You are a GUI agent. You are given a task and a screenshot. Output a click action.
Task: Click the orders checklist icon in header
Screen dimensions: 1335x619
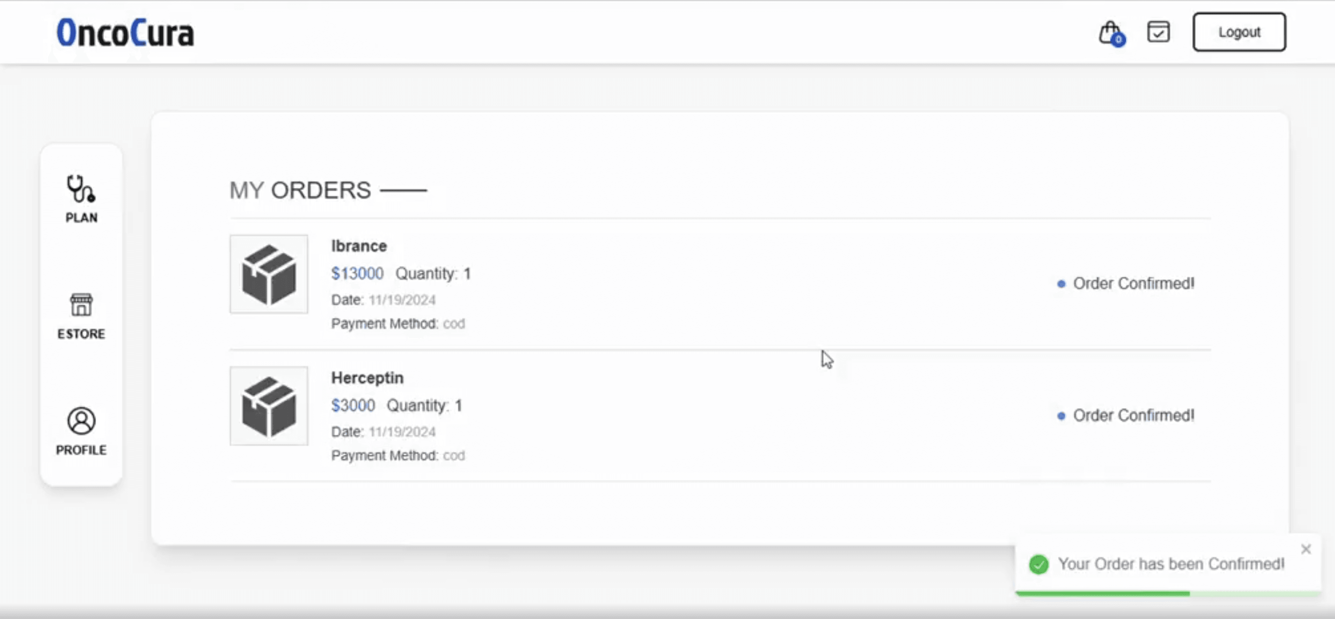(1158, 32)
